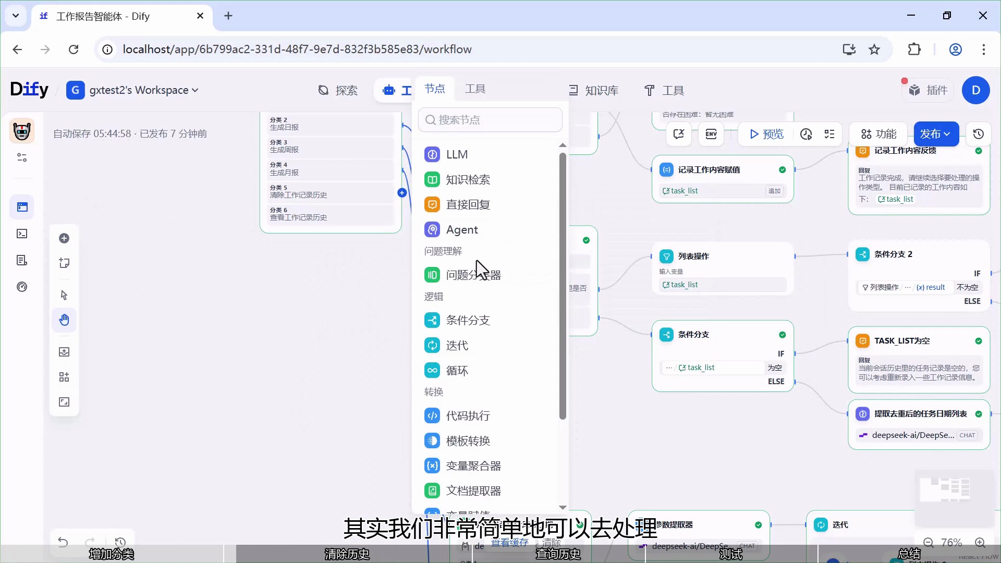Open the 发布 dropdown
1001x563 pixels.
click(935, 134)
